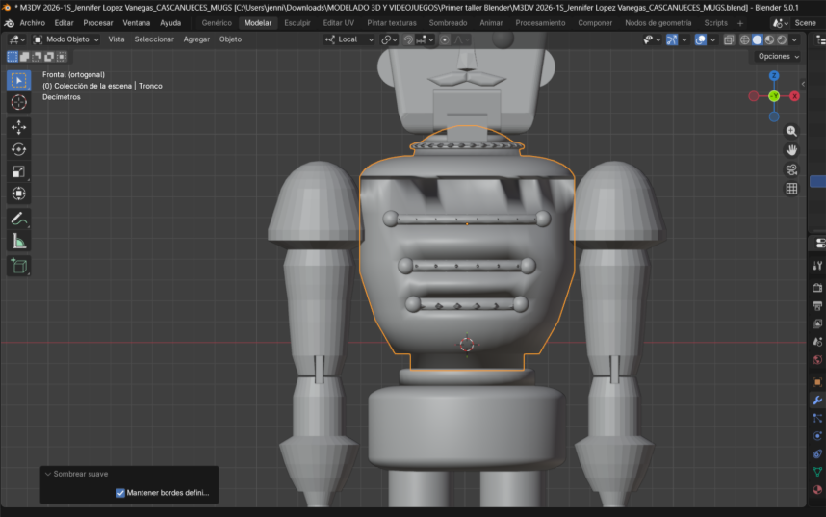Toggle camera view icon in viewport
The width and height of the screenshot is (826, 517).
791,169
